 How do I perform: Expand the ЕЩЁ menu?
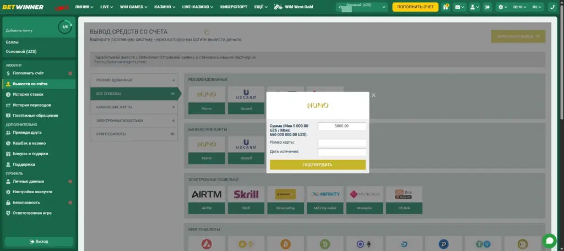[261, 7]
